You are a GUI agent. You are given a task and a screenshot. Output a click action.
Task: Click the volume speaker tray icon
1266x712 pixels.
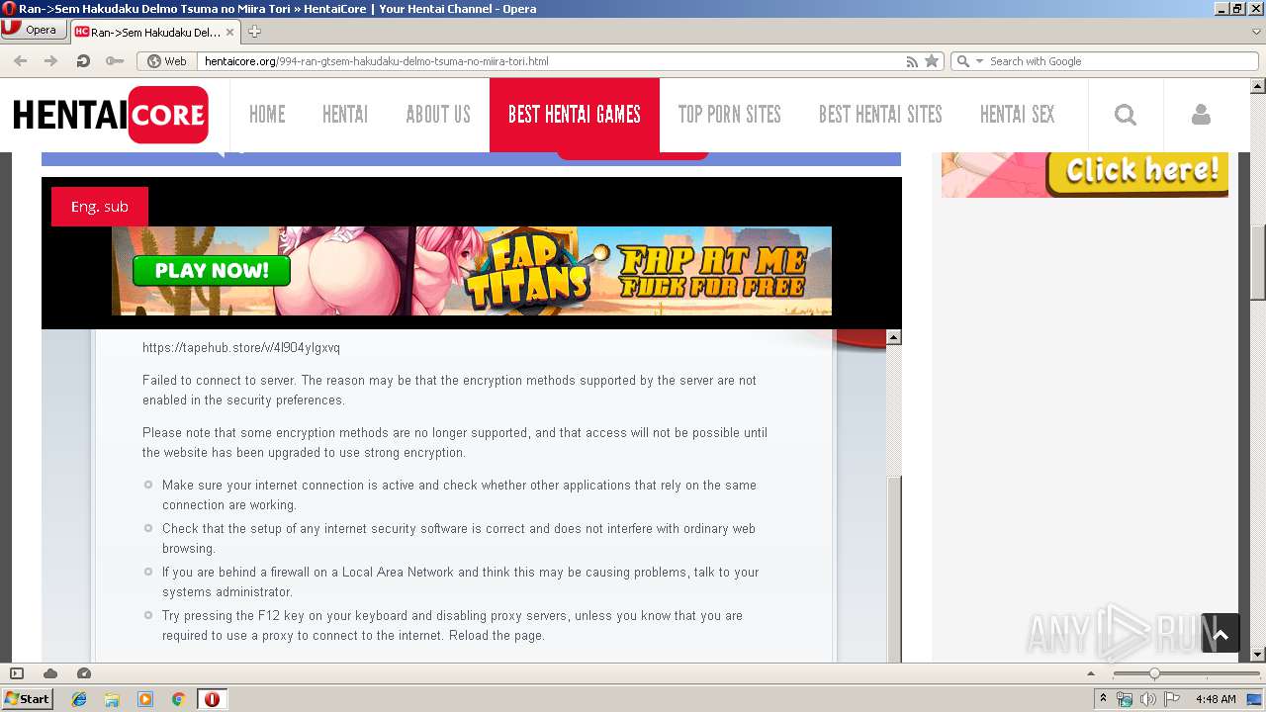[x=1148, y=699]
